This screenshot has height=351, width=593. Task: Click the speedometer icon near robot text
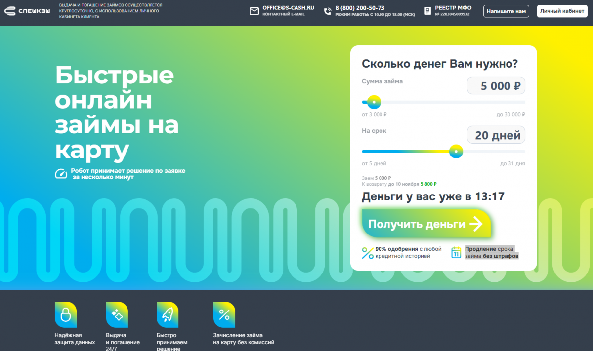point(61,174)
